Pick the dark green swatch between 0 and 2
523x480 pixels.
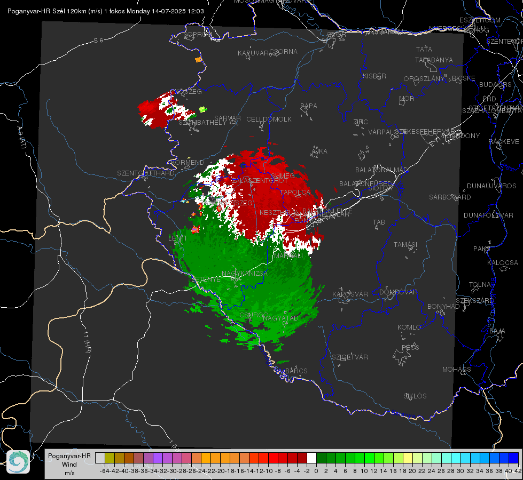tap(321, 458)
